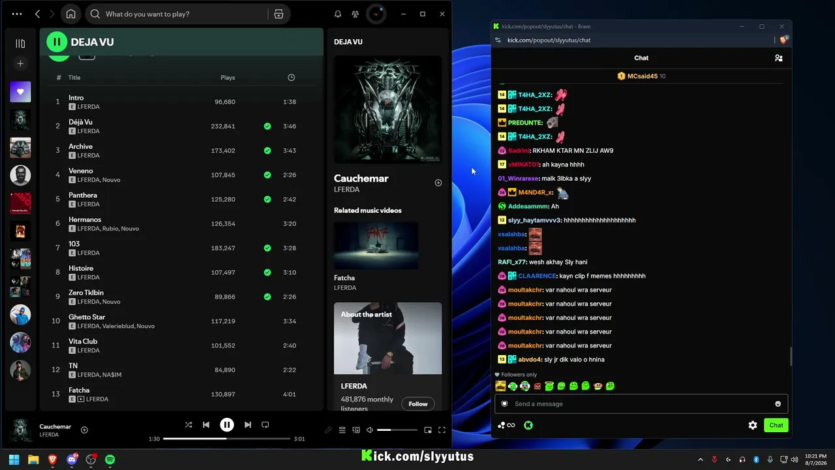Open Bluetooth tray icon

click(757, 460)
